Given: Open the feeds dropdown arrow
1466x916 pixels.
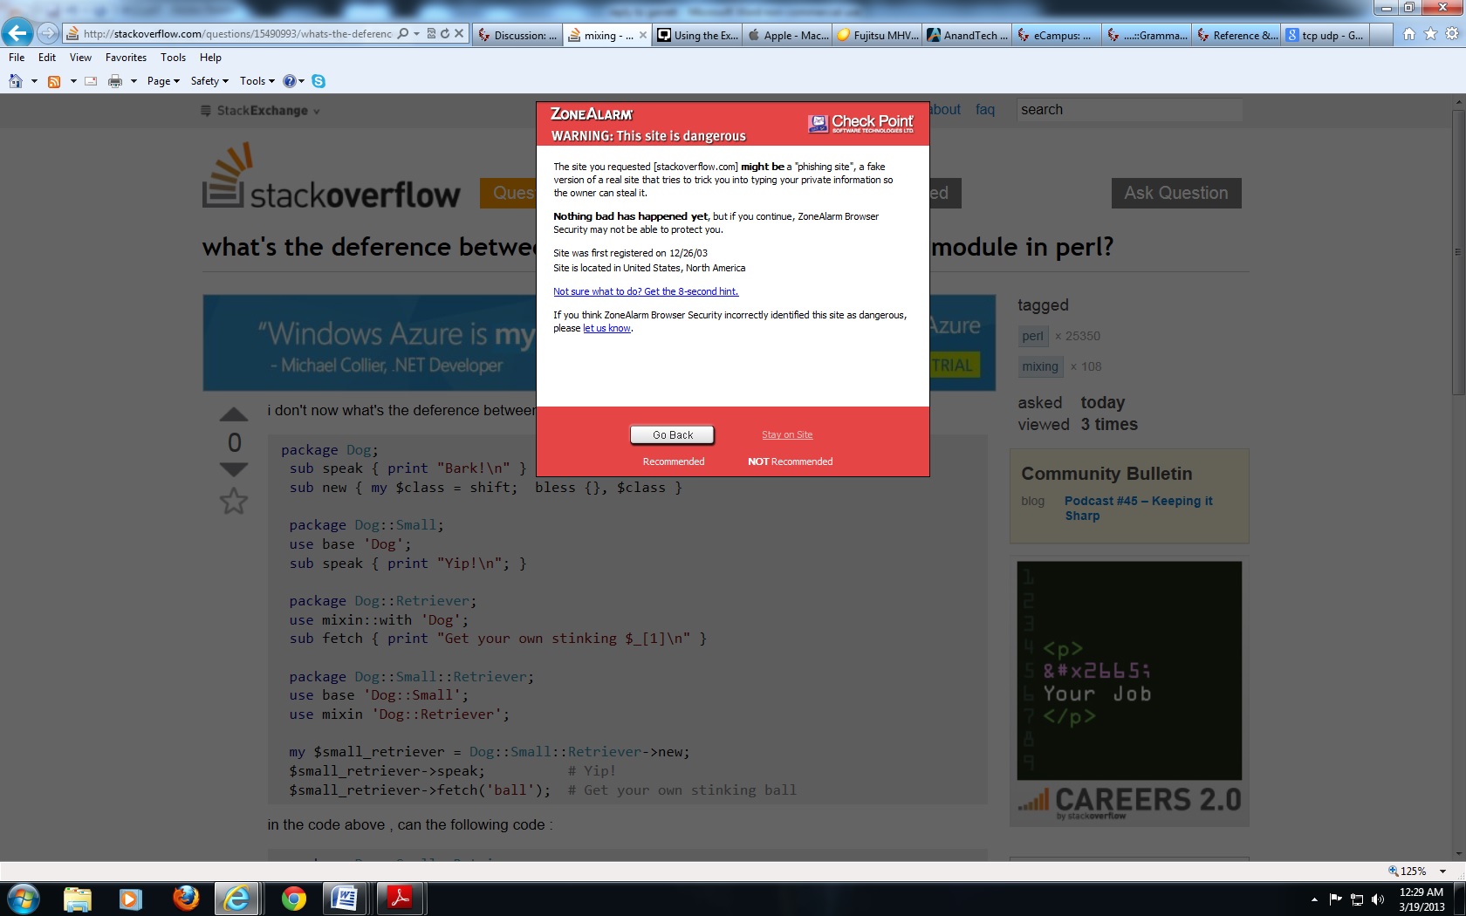Looking at the screenshot, I should [73, 81].
